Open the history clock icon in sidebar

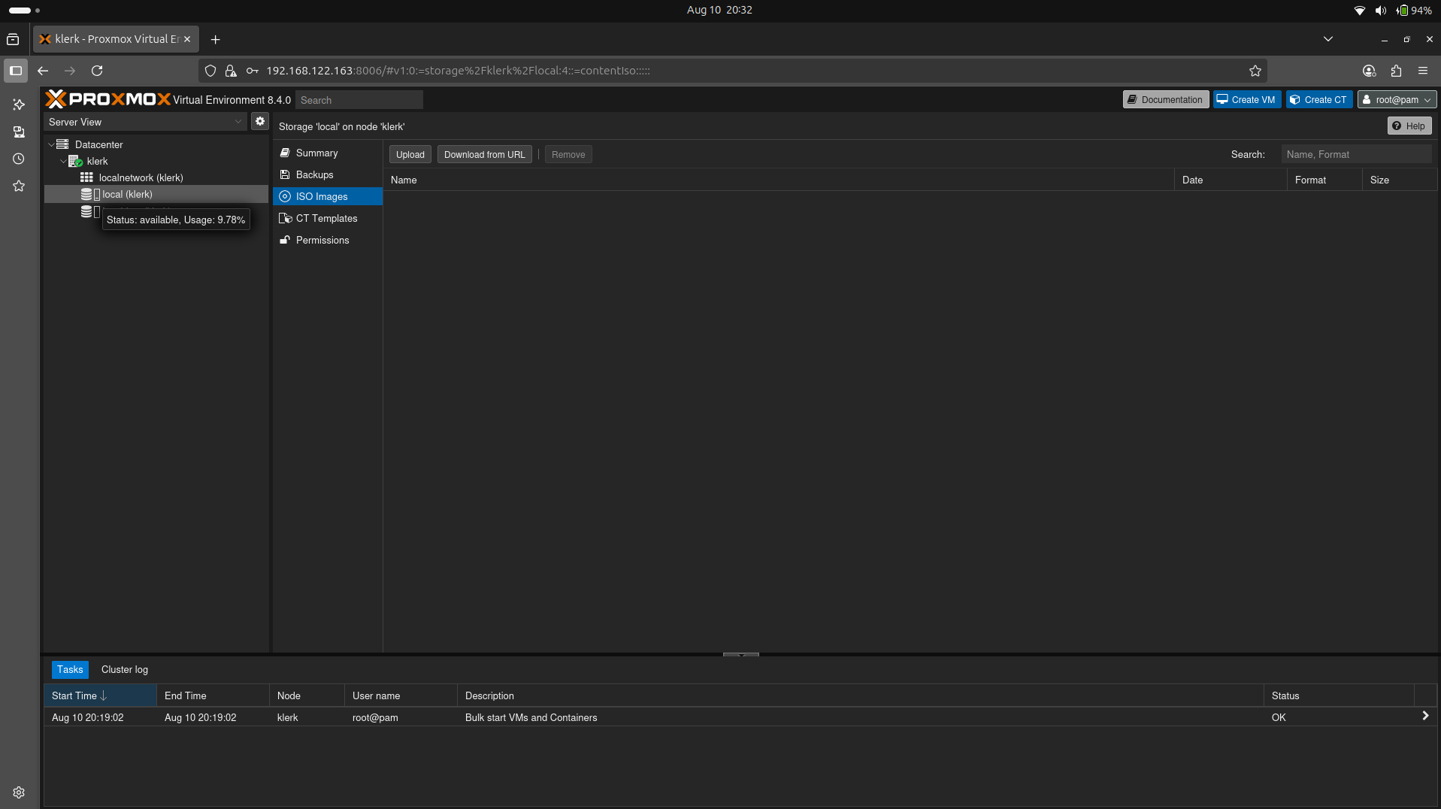pos(18,159)
